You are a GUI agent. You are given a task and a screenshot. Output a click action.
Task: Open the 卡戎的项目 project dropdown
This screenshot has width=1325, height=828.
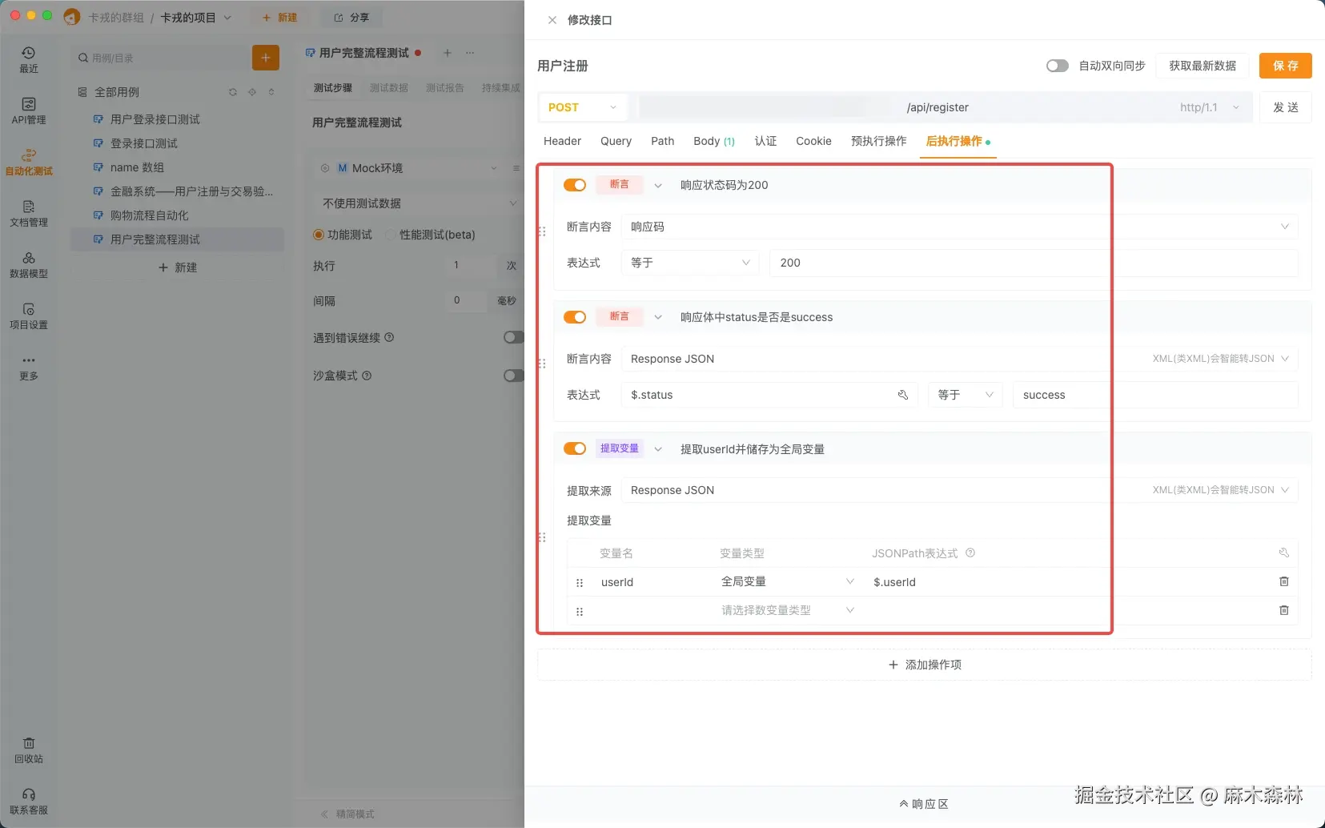point(196,18)
